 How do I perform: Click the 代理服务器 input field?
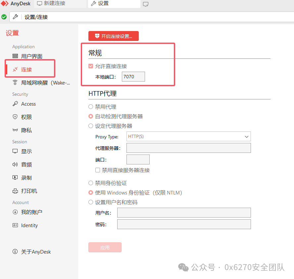[189, 148]
